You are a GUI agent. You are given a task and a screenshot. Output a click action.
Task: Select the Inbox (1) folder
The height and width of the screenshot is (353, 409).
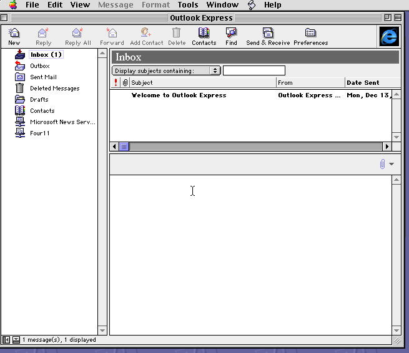(46, 54)
